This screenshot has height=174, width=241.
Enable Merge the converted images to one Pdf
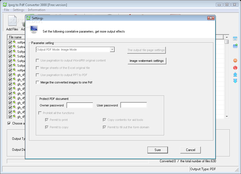37,82
